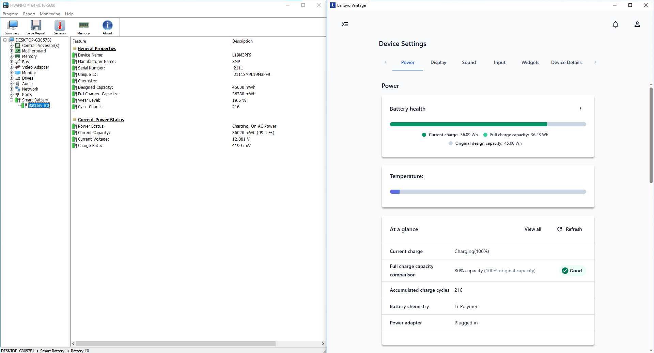The width and height of the screenshot is (654, 353).
Task: Open the Help menu in HWiNFO
Action: coord(69,14)
